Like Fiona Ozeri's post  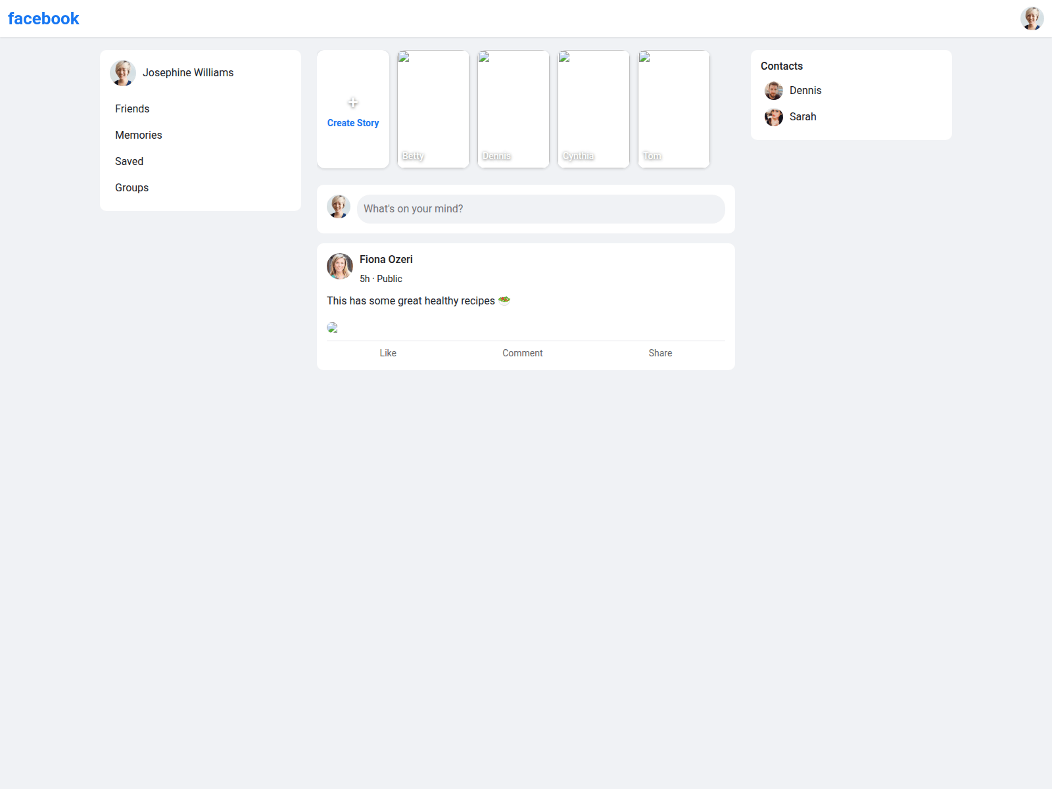388,353
